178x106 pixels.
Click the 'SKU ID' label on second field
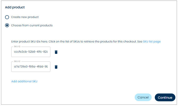(17, 61)
